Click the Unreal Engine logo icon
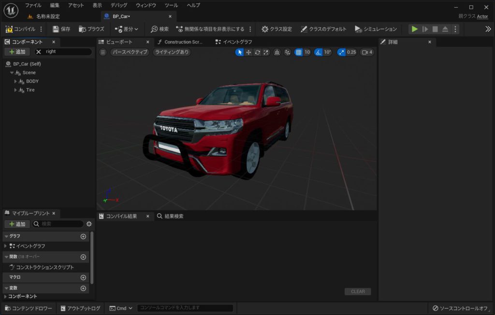This screenshot has width=495, height=315. 11,11
